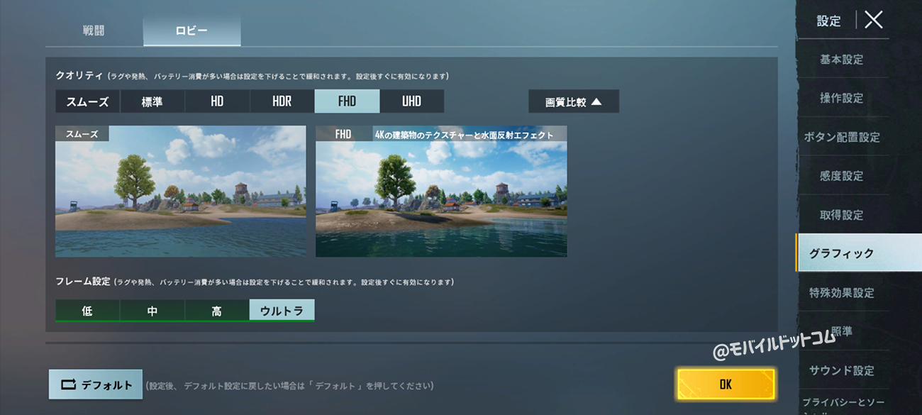The image size is (922, 415).
Task: Set frame rate to 低
Action: tap(87, 311)
